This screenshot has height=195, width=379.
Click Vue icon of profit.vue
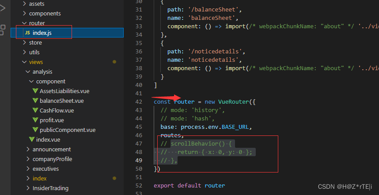tap(35, 120)
